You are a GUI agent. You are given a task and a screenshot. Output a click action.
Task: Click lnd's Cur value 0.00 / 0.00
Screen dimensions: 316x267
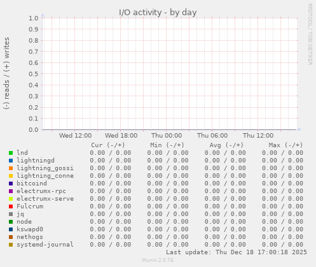[110, 153]
